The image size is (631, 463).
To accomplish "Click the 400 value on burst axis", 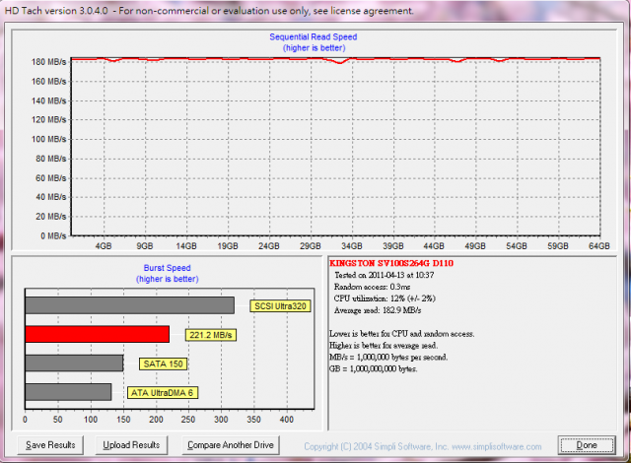I will point(287,420).
